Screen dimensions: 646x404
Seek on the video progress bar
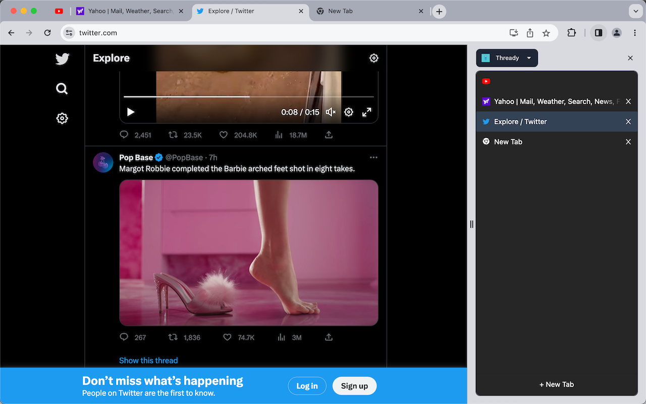click(x=249, y=96)
